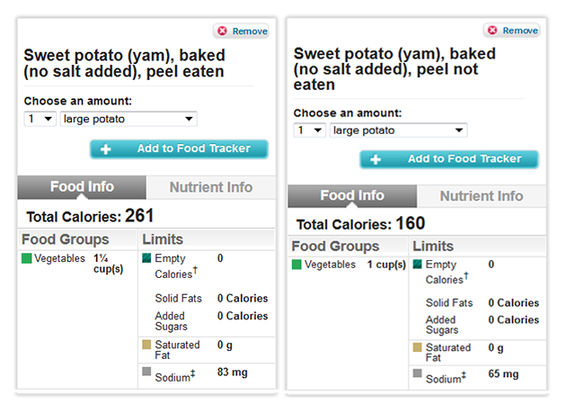Remove the peel not eaten sweet potato card
The height and width of the screenshot is (413, 566).
[512, 31]
